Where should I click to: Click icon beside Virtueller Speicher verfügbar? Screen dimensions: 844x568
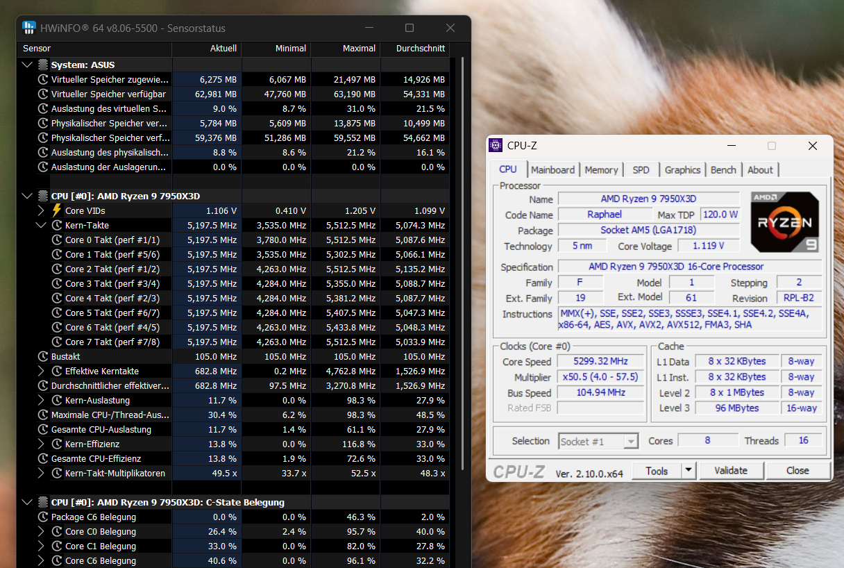coord(43,94)
